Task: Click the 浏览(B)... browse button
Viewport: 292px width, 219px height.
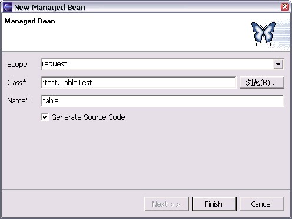Action: (262, 82)
